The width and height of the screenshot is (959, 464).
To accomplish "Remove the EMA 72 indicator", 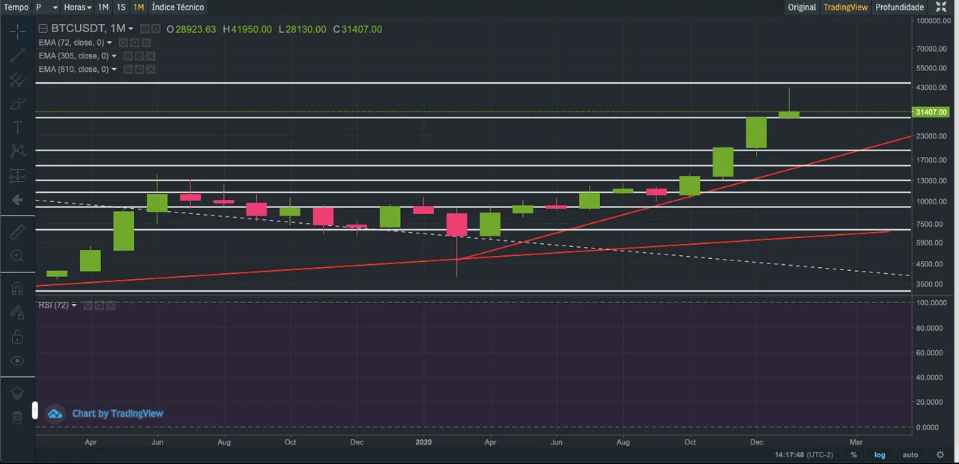I will (x=145, y=43).
